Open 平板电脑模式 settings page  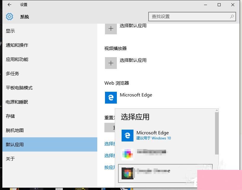tap(50, 88)
